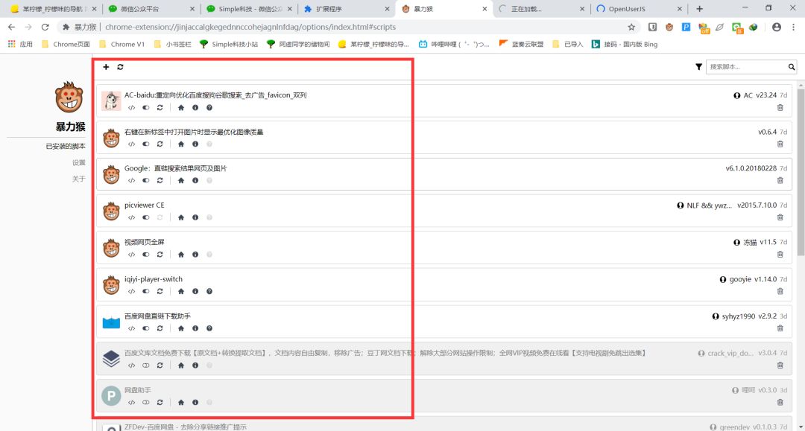Screen dimensions: 805x431
Task: Click the author name syhyz1990
Action: (738, 316)
